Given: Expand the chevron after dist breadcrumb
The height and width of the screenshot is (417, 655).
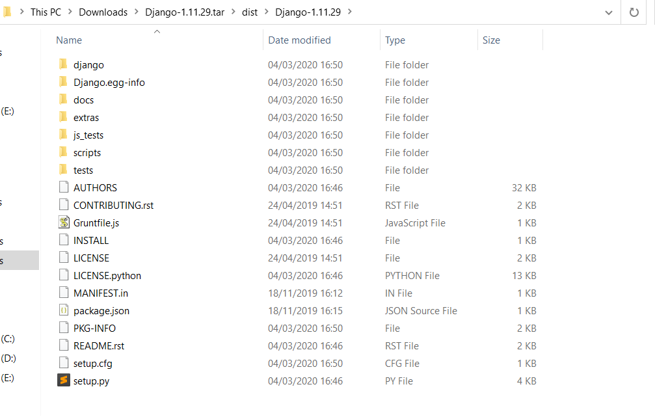Looking at the screenshot, I should coord(266,12).
